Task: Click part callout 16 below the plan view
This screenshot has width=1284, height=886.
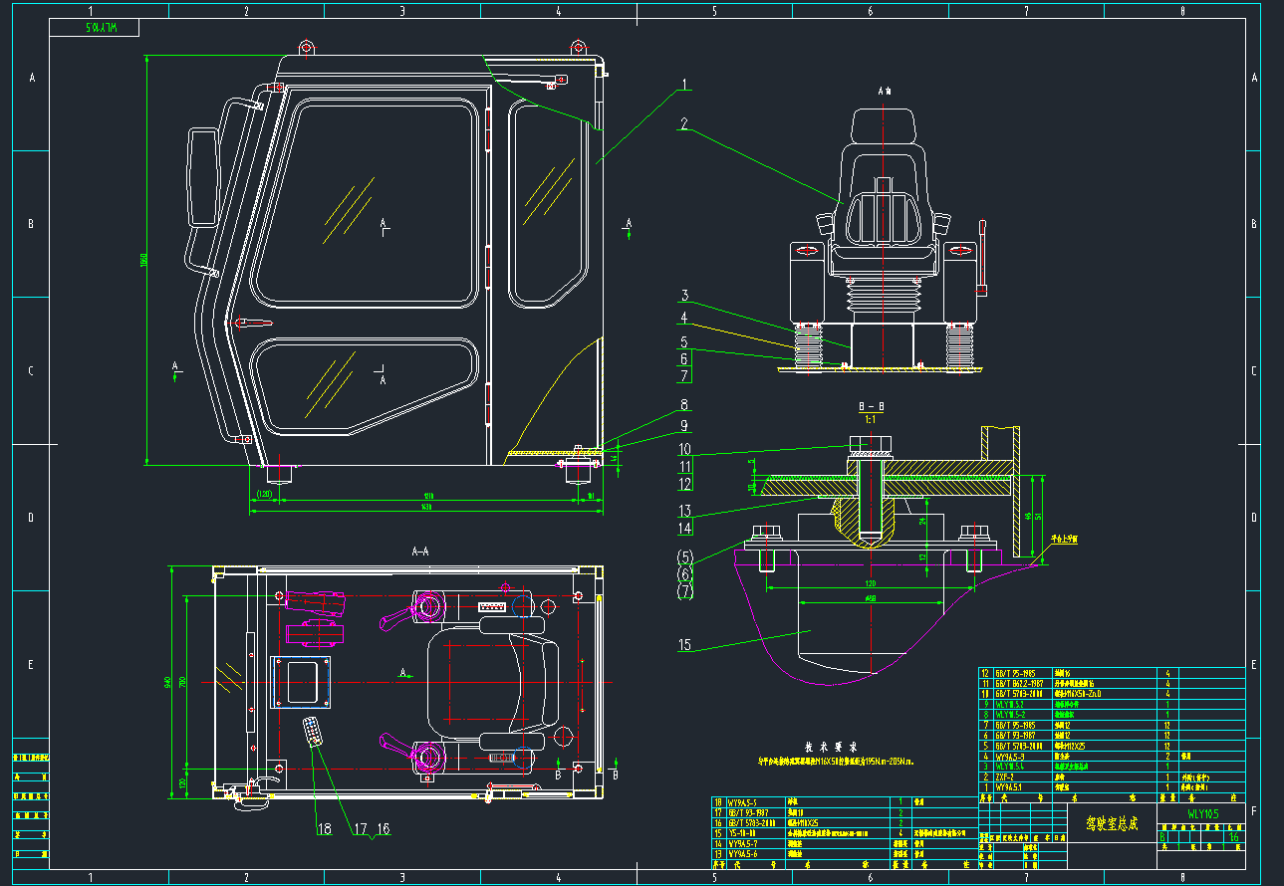Action: [x=383, y=827]
